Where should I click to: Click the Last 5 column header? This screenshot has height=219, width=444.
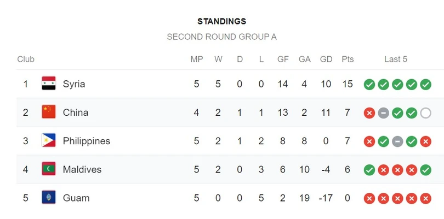pyautogui.click(x=396, y=60)
